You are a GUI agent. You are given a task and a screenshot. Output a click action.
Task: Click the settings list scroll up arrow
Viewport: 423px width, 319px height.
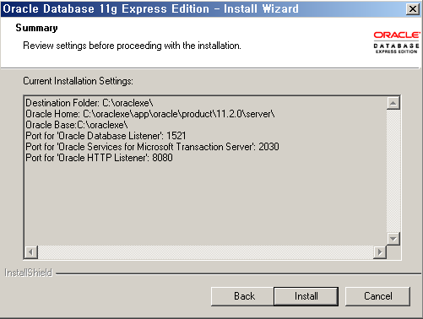point(393,103)
